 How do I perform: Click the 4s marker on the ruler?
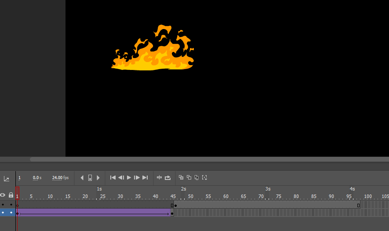pos(352,189)
